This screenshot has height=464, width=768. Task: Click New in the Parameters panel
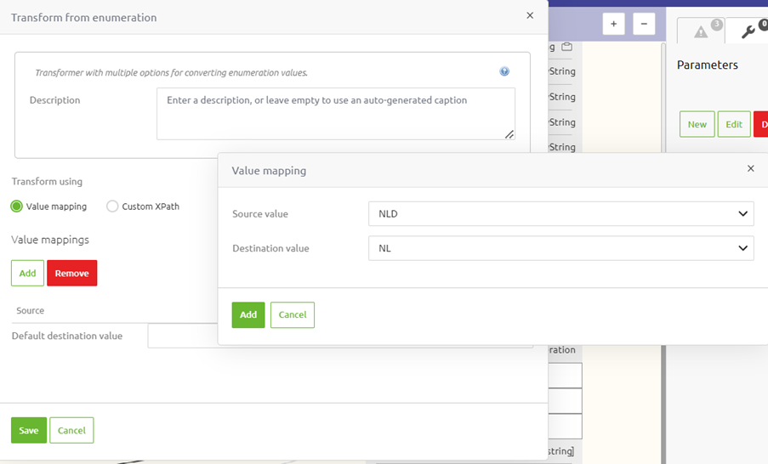[697, 124]
